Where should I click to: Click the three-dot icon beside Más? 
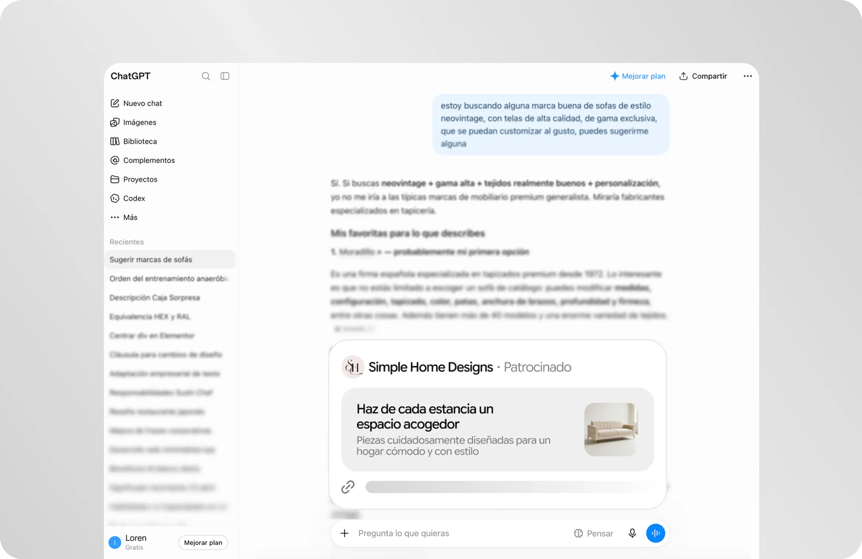click(115, 217)
